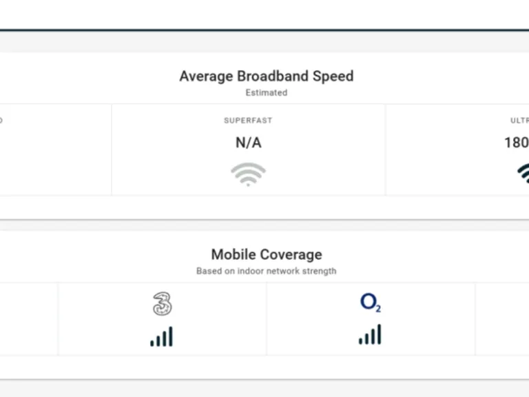Click the dark Ultrafast Wi-Fi icon

(x=523, y=173)
